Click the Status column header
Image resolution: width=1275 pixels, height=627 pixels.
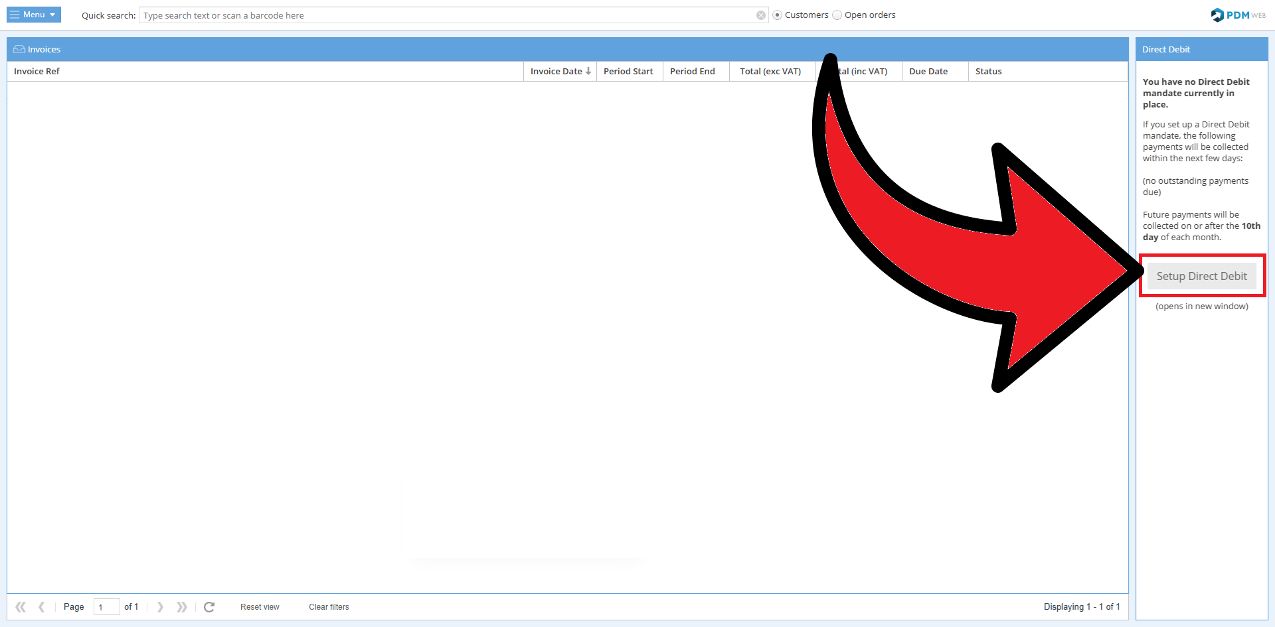pyautogui.click(x=988, y=72)
